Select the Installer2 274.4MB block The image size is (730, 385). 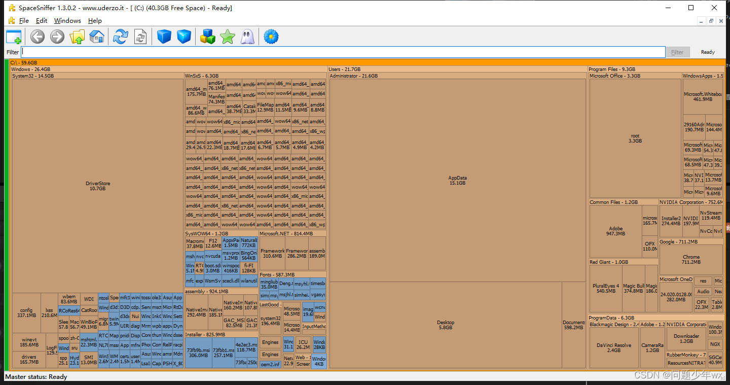pos(671,221)
